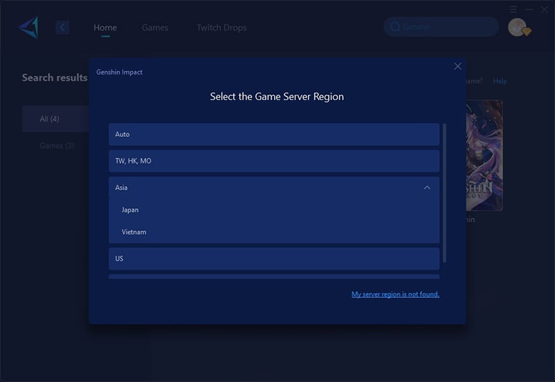
Task: Choose the TW, HK, MO region
Action: pos(274,161)
